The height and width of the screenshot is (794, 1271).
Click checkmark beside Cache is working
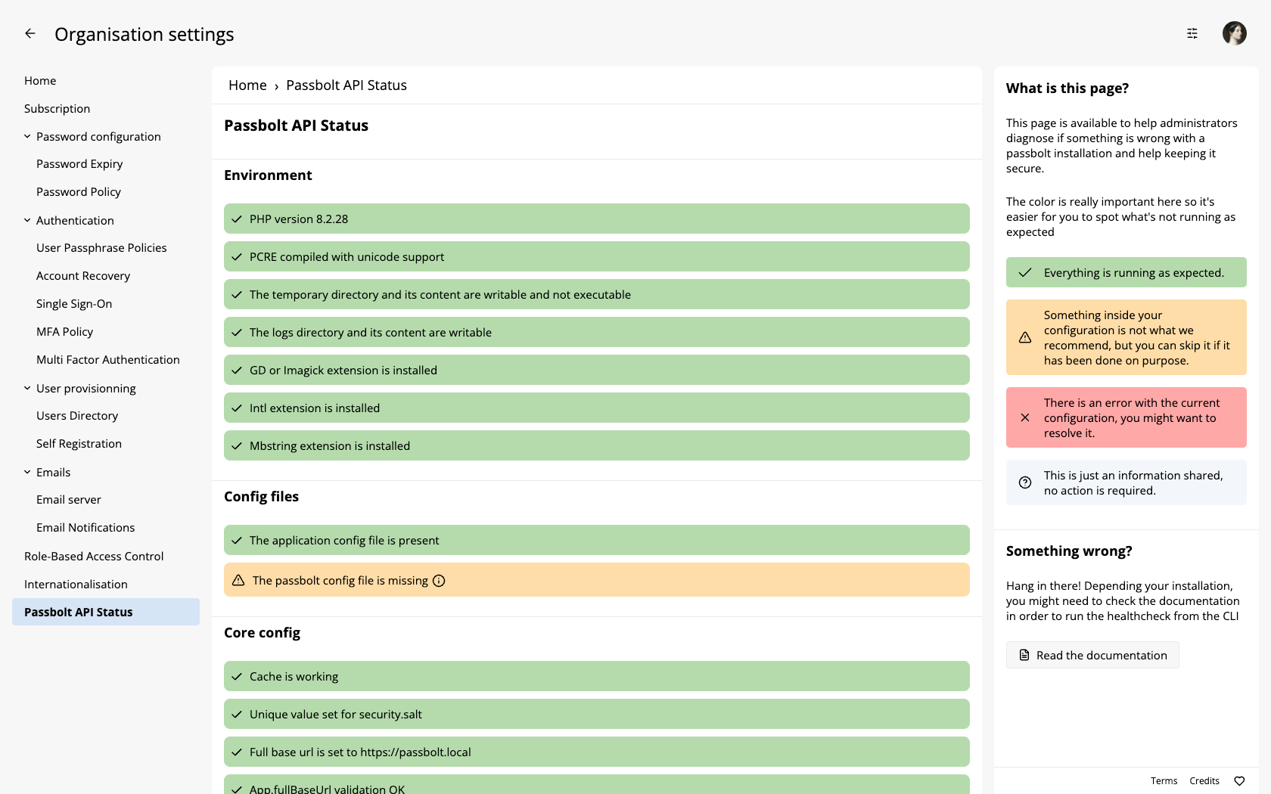click(x=237, y=677)
